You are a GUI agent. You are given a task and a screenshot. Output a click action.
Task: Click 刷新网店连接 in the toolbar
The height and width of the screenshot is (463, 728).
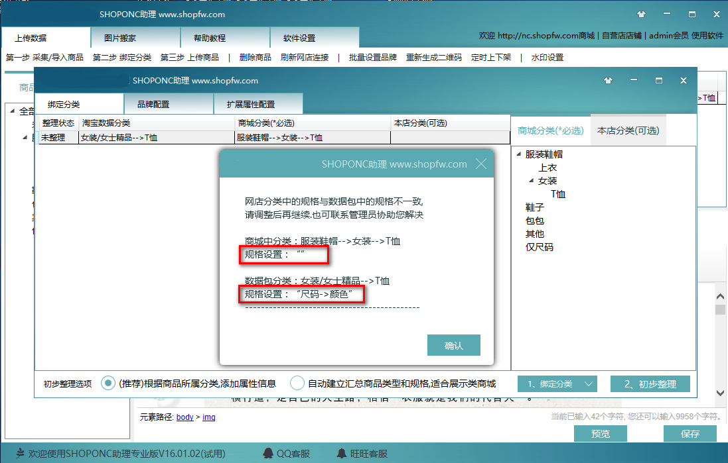coord(305,58)
